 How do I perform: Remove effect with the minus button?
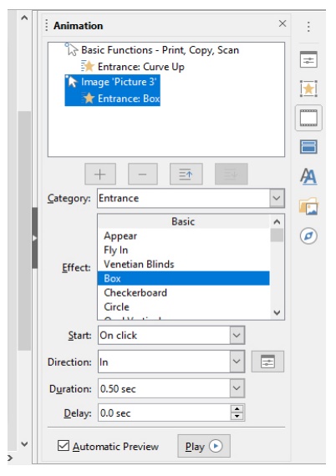tap(143, 174)
